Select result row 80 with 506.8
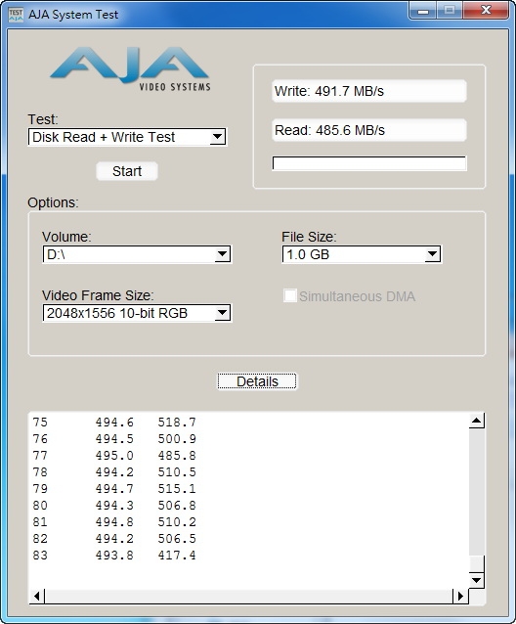 (x=114, y=505)
